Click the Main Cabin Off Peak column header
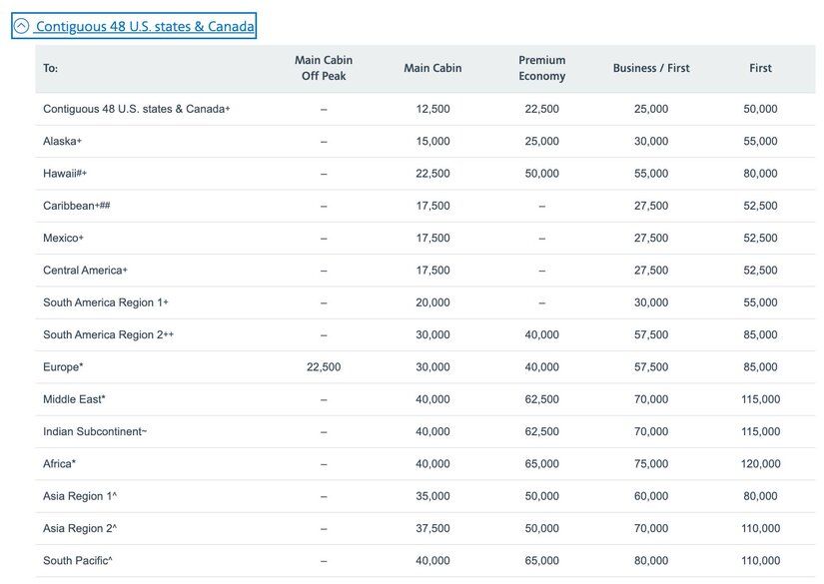Image resolution: width=824 pixels, height=584 pixels. 324,68
